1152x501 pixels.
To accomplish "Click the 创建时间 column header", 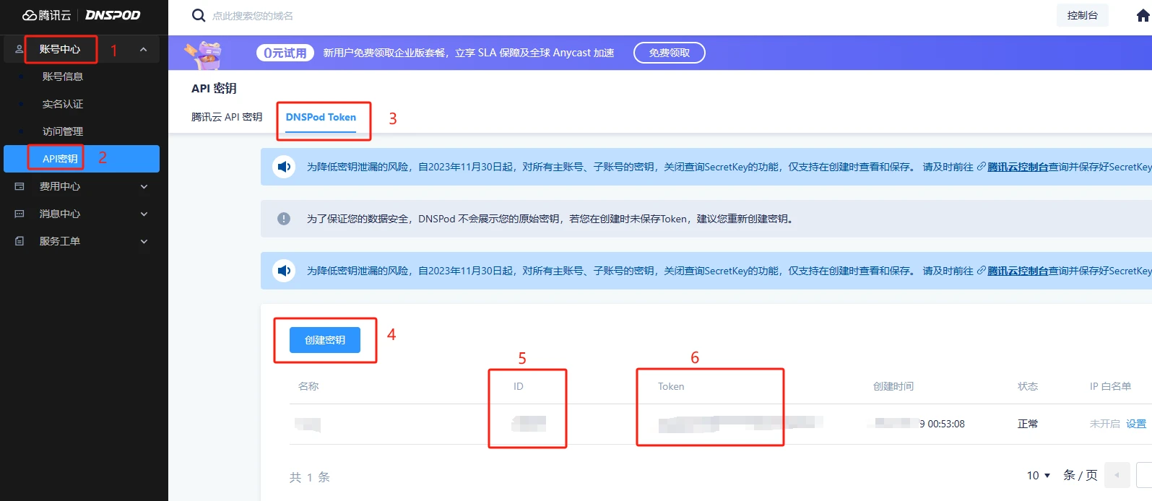I will tap(893, 386).
